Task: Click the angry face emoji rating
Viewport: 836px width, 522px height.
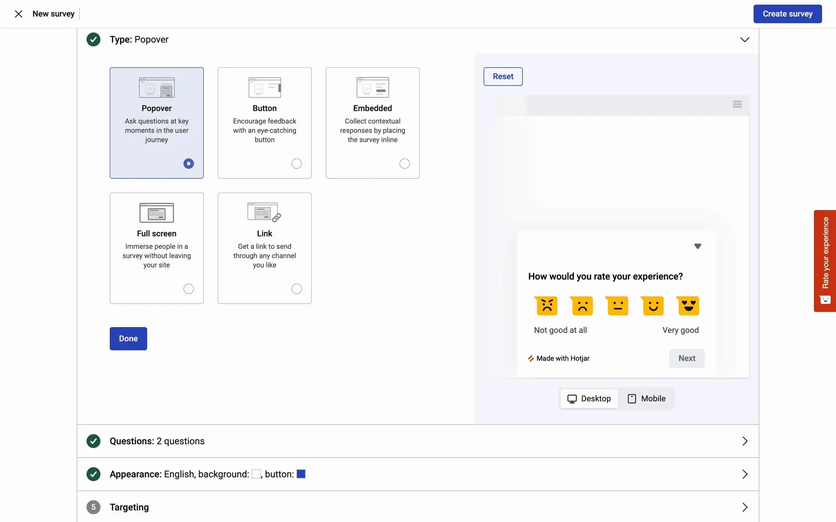Action: tap(547, 306)
